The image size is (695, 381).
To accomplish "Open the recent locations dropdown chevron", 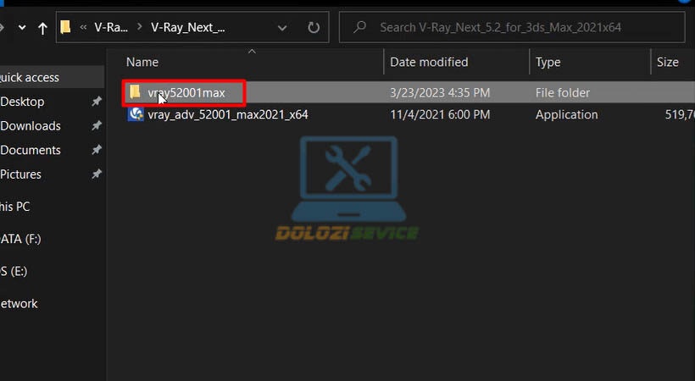I will click(x=22, y=27).
